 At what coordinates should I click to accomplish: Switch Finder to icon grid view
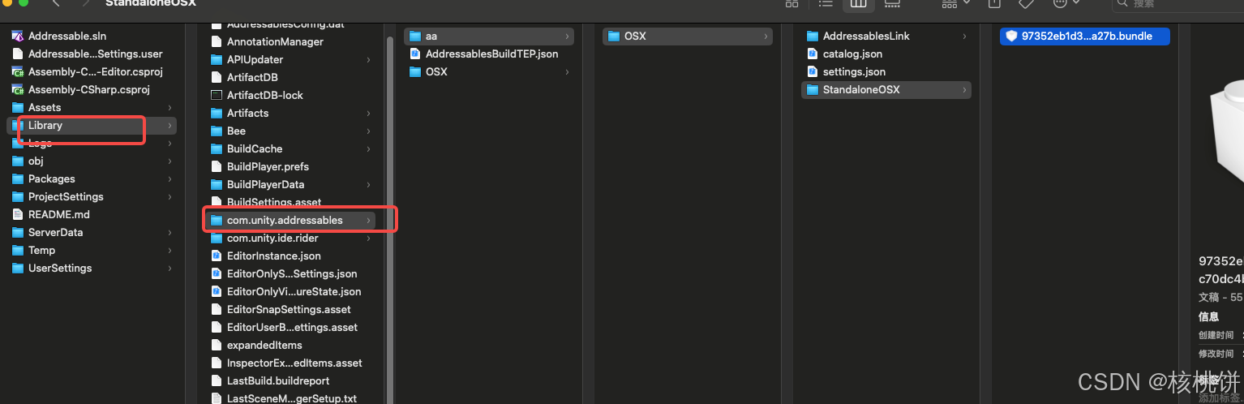[792, 3]
